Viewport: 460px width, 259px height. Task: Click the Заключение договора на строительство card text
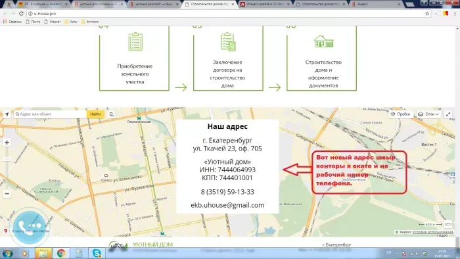pyautogui.click(x=227, y=74)
